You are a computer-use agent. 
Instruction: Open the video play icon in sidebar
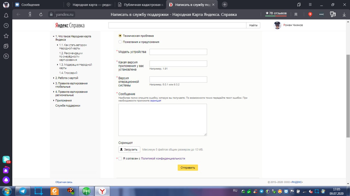(6, 56)
